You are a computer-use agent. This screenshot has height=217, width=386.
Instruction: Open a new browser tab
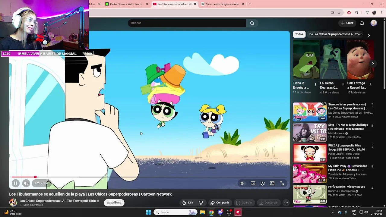tap(250, 4)
